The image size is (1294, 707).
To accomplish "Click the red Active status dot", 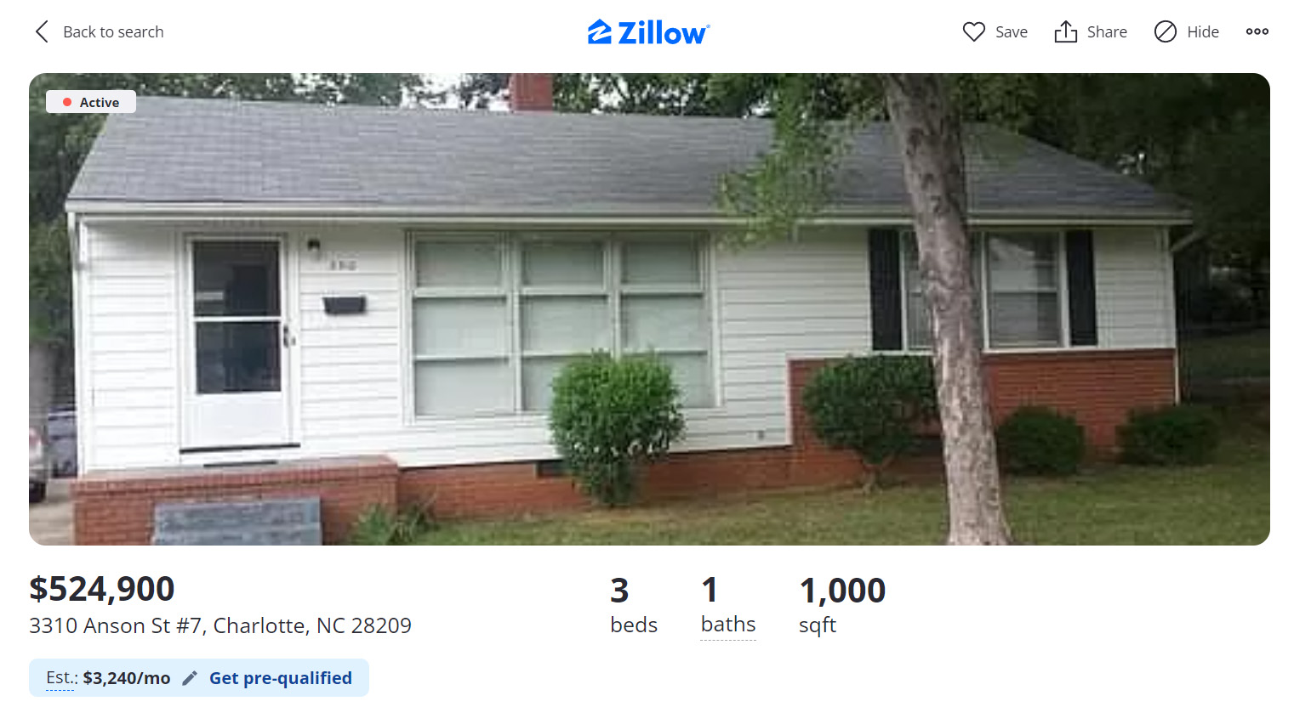I will pos(67,102).
